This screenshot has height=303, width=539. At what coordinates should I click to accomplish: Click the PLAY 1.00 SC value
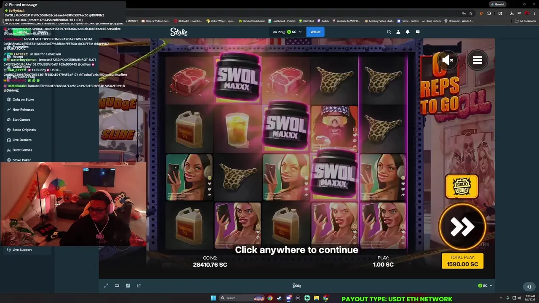[x=383, y=265]
